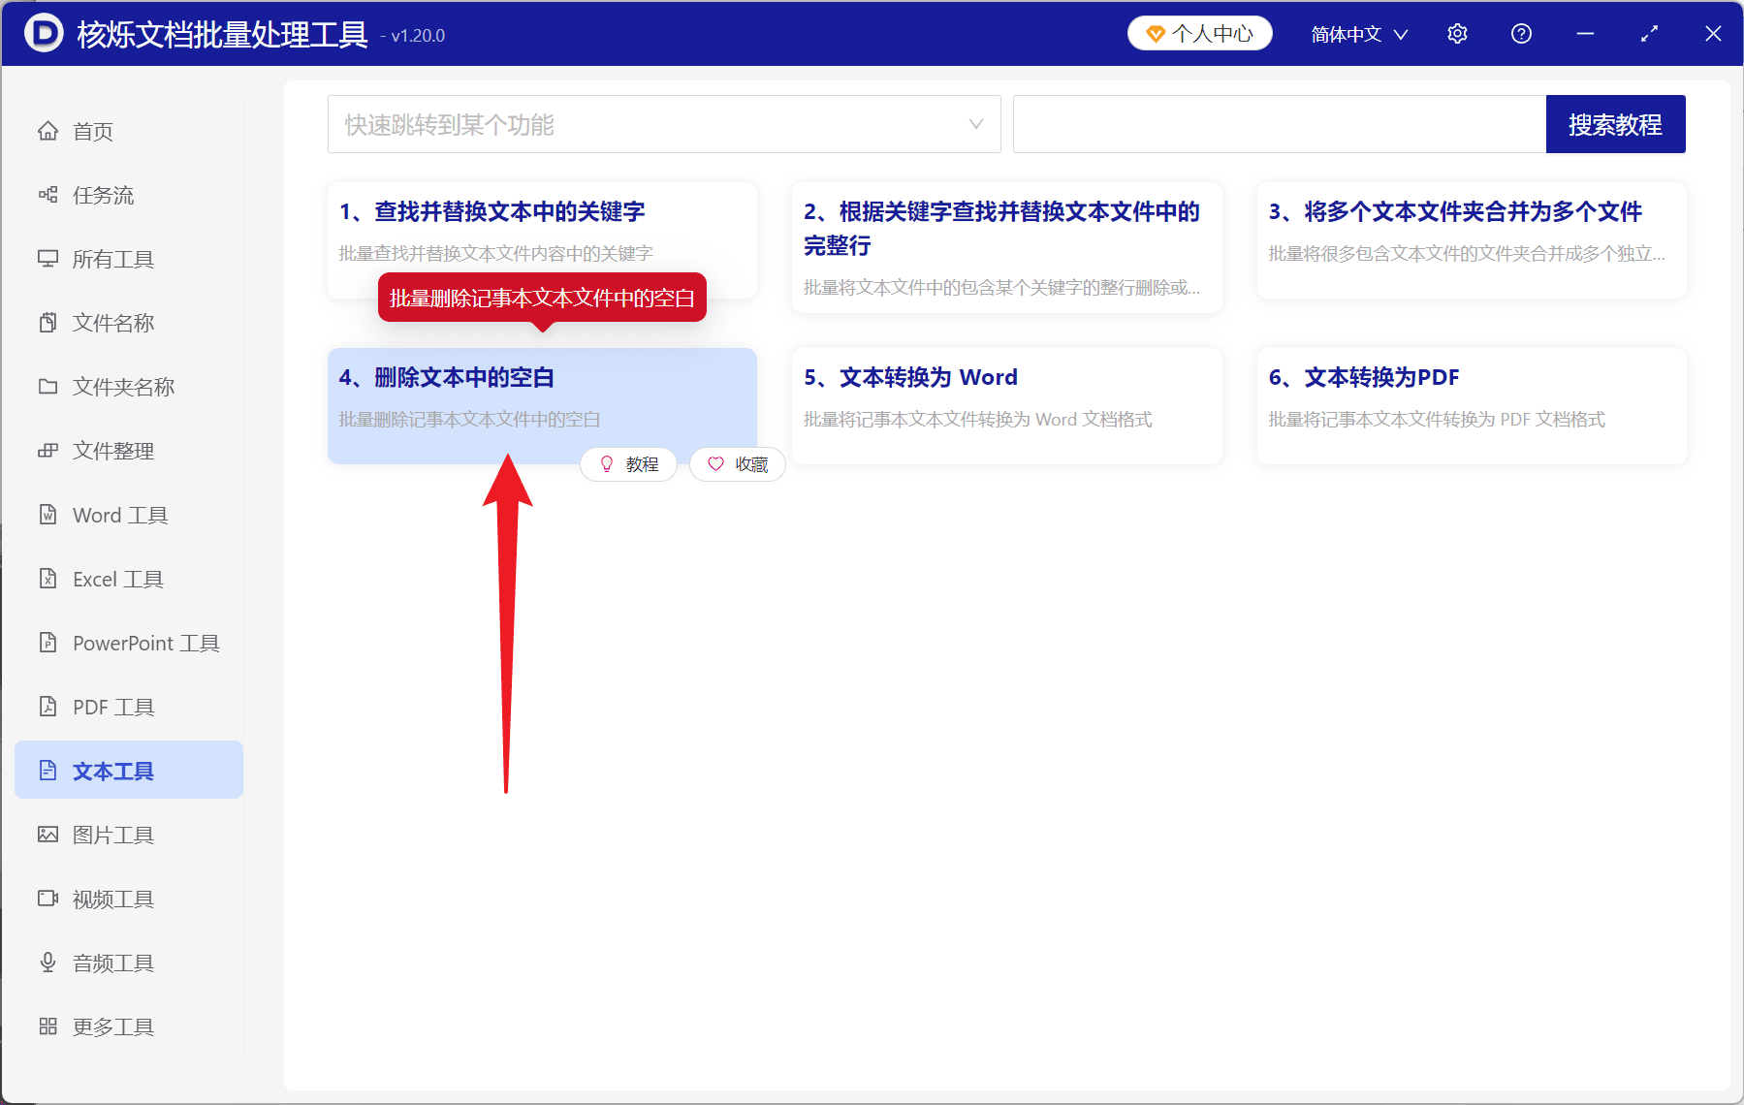Open the 简体中文 language dropdown
This screenshot has height=1105, width=1744.
pyautogui.click(x=1357, y=33)
